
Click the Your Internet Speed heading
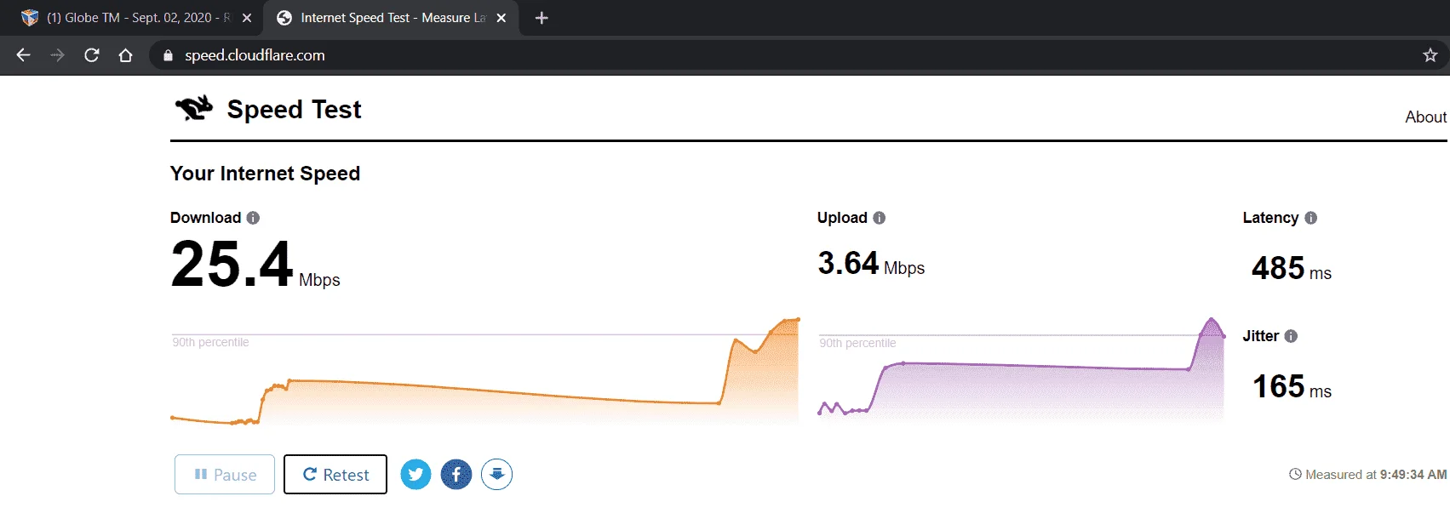(x=265, y=174)
